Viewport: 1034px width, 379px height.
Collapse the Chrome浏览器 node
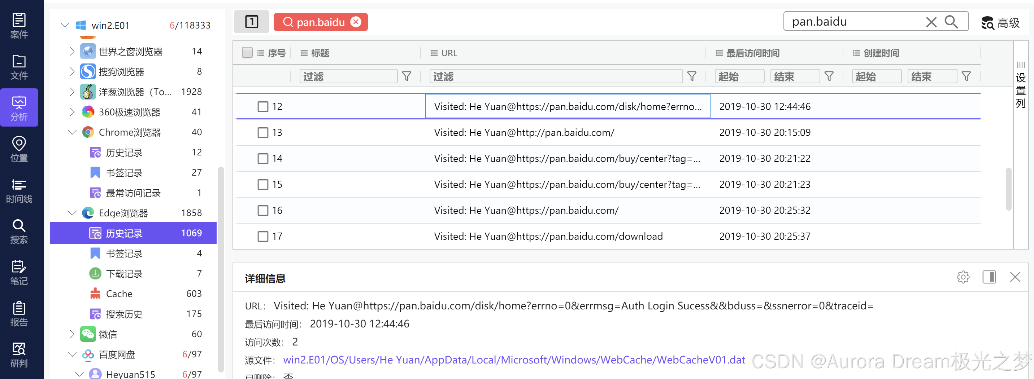coord(72,132)
